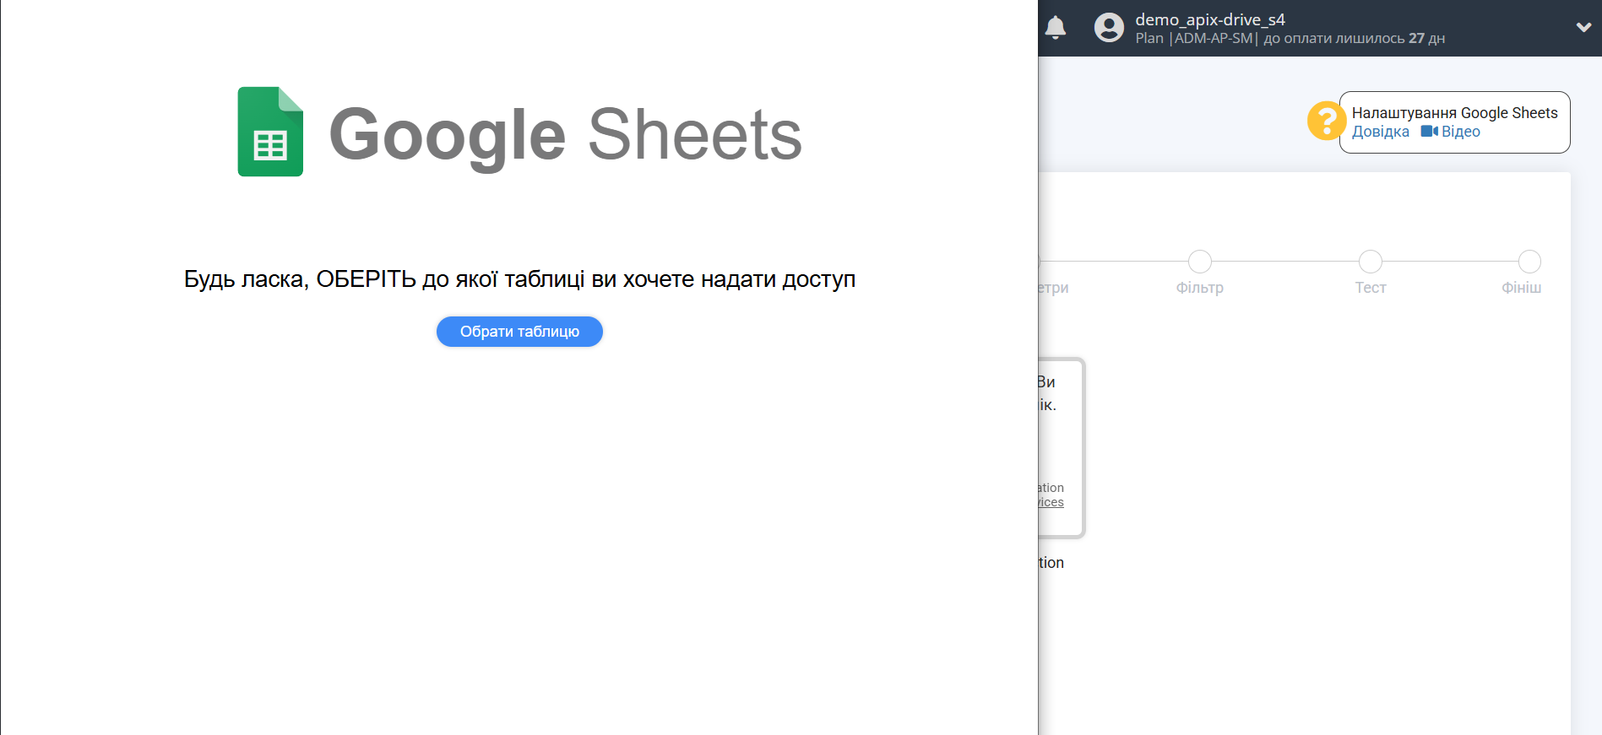This screenshot has height=735, width=1602.
Task: Click the video camera icon next to Відео
Action: click(x=1429, y=132)
